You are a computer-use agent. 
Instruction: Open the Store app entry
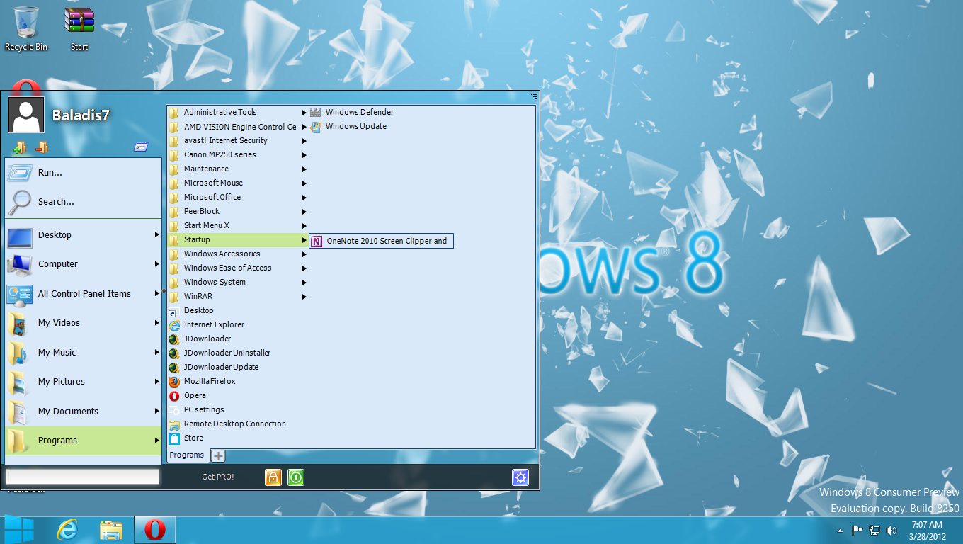238,438
